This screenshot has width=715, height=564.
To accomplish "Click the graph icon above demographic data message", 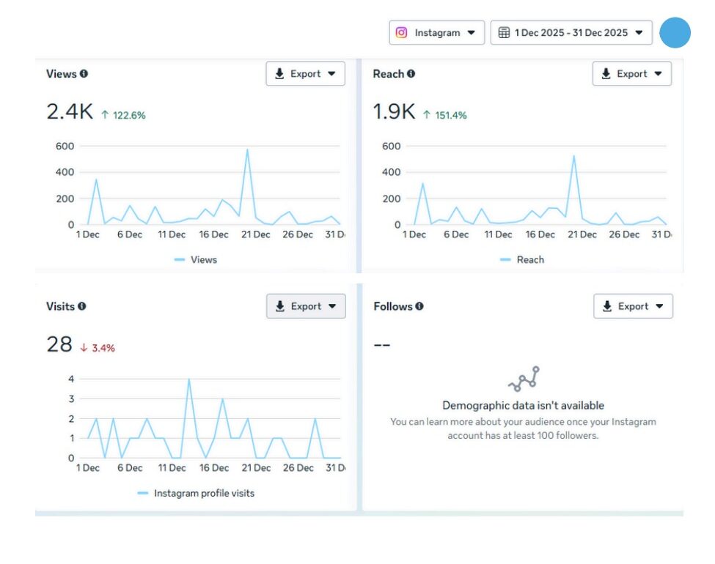I will [x=523, y=379].
